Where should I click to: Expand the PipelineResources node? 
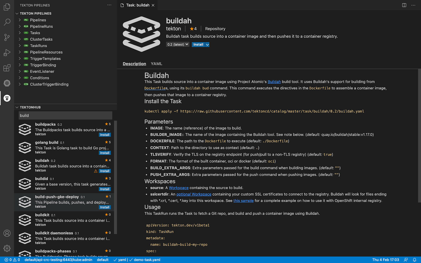pyautogui.click(x=20, y=52)
